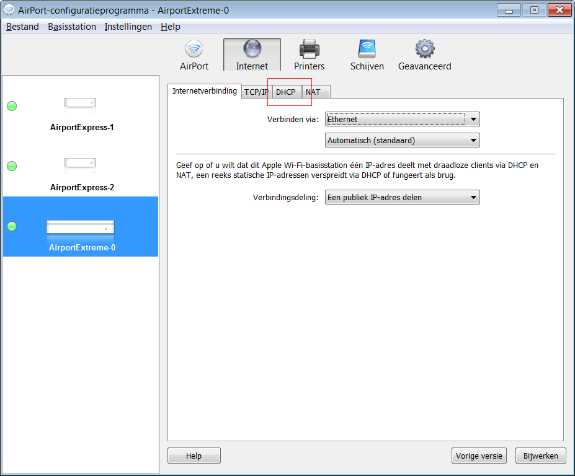Select the Internet globe icon

252,55
